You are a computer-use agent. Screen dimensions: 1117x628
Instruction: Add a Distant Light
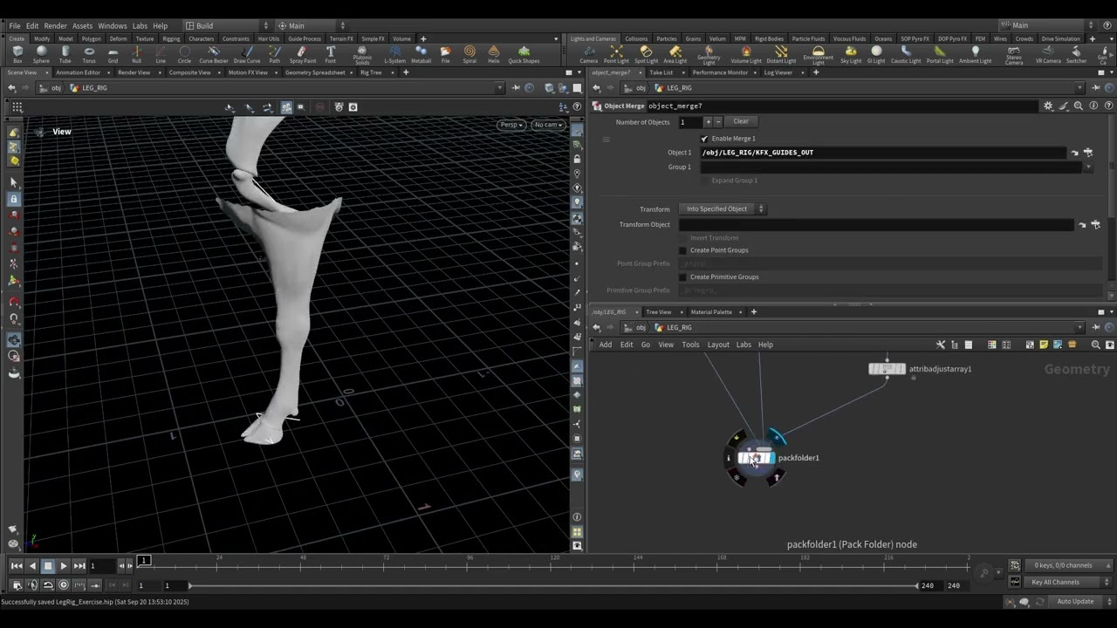pyautogui.click(x=781, y=54)
